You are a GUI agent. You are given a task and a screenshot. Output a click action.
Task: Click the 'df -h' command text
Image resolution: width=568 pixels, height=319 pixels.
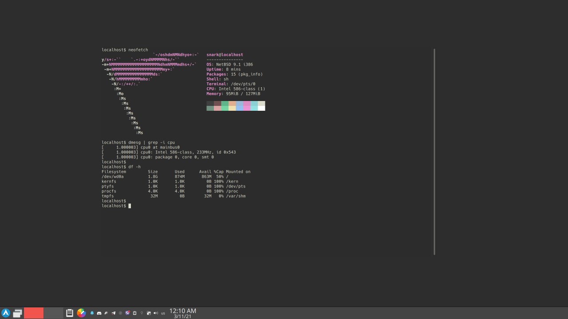click(134, 167)
